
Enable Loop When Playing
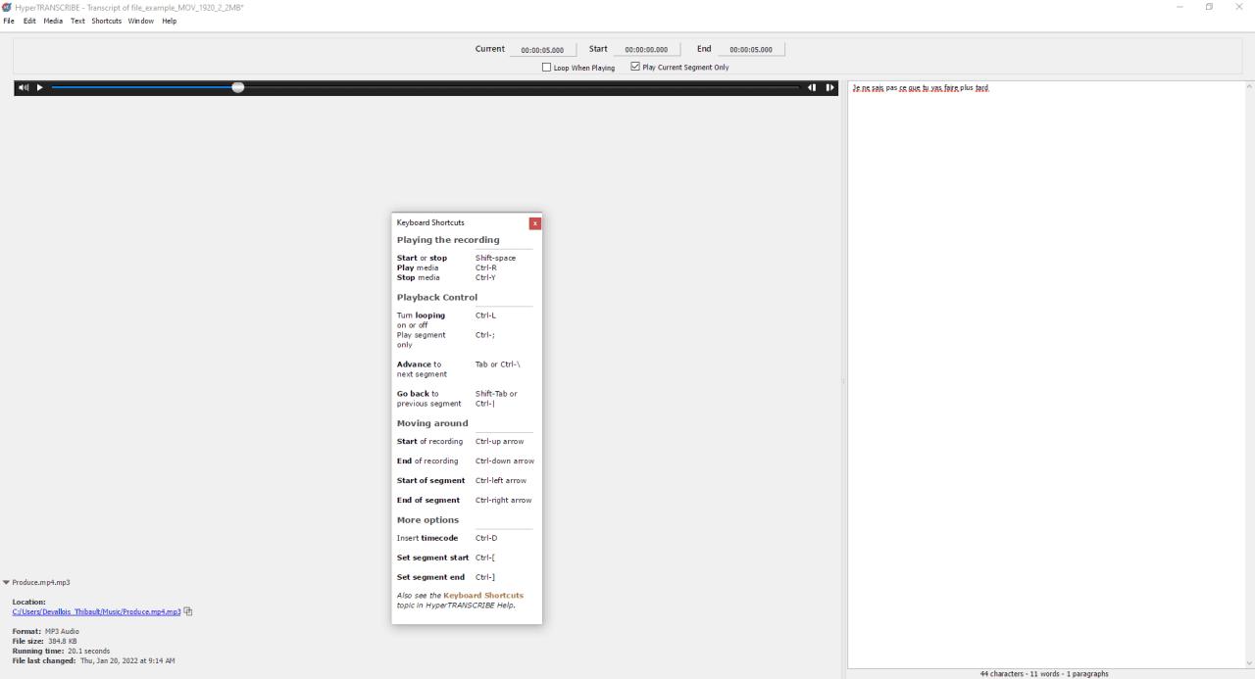pyautogui.click(x=546, y=67)
